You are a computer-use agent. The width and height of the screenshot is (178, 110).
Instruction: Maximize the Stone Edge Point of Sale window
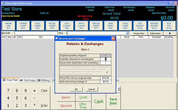tap(172, 3)
